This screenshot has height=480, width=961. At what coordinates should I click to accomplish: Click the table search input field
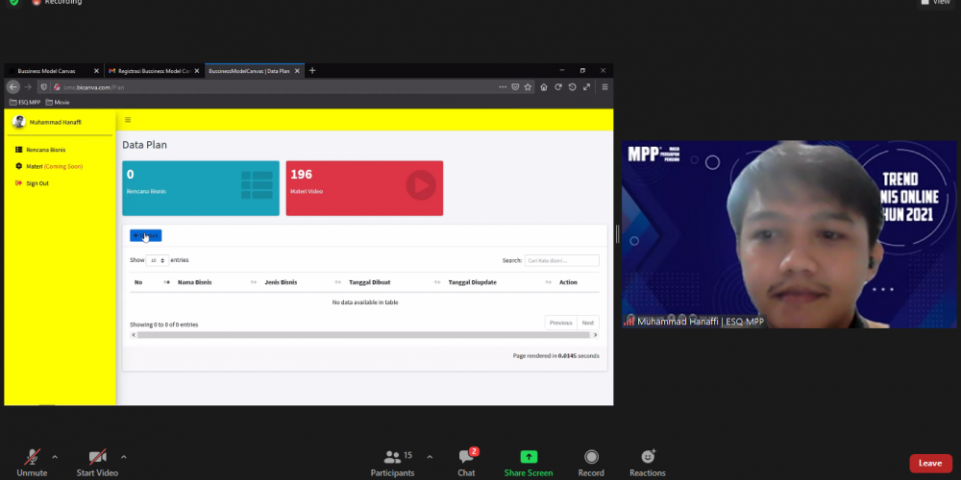(x=561, y=260)
